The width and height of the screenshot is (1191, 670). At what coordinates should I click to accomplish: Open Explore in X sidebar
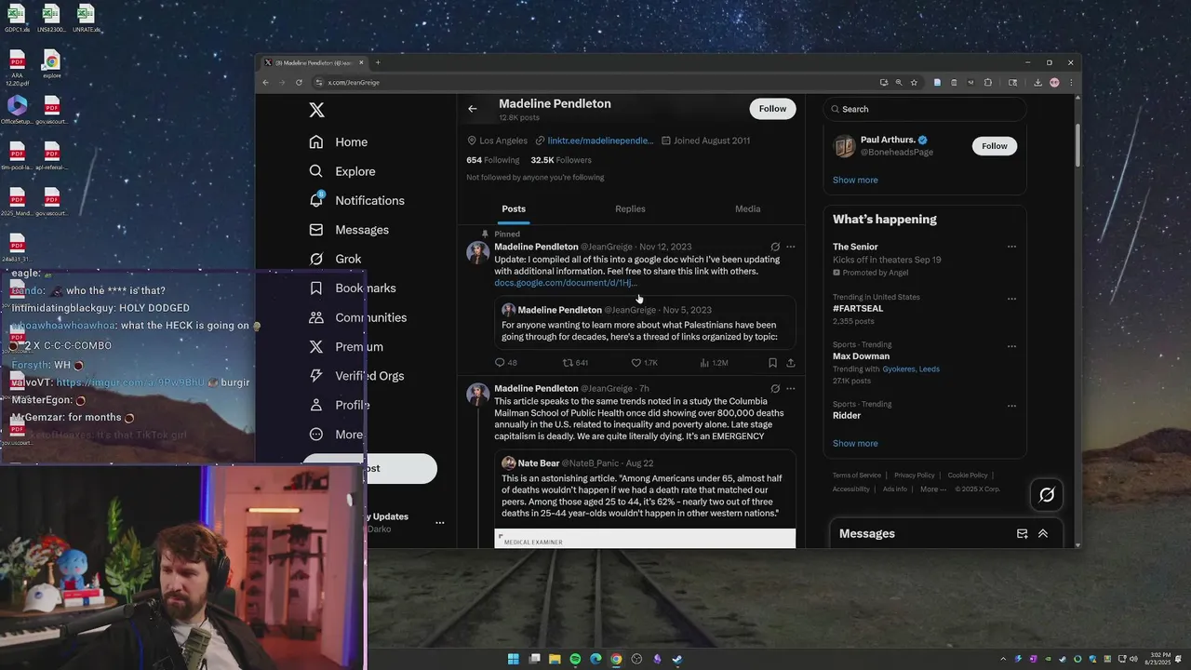point(342,171)
